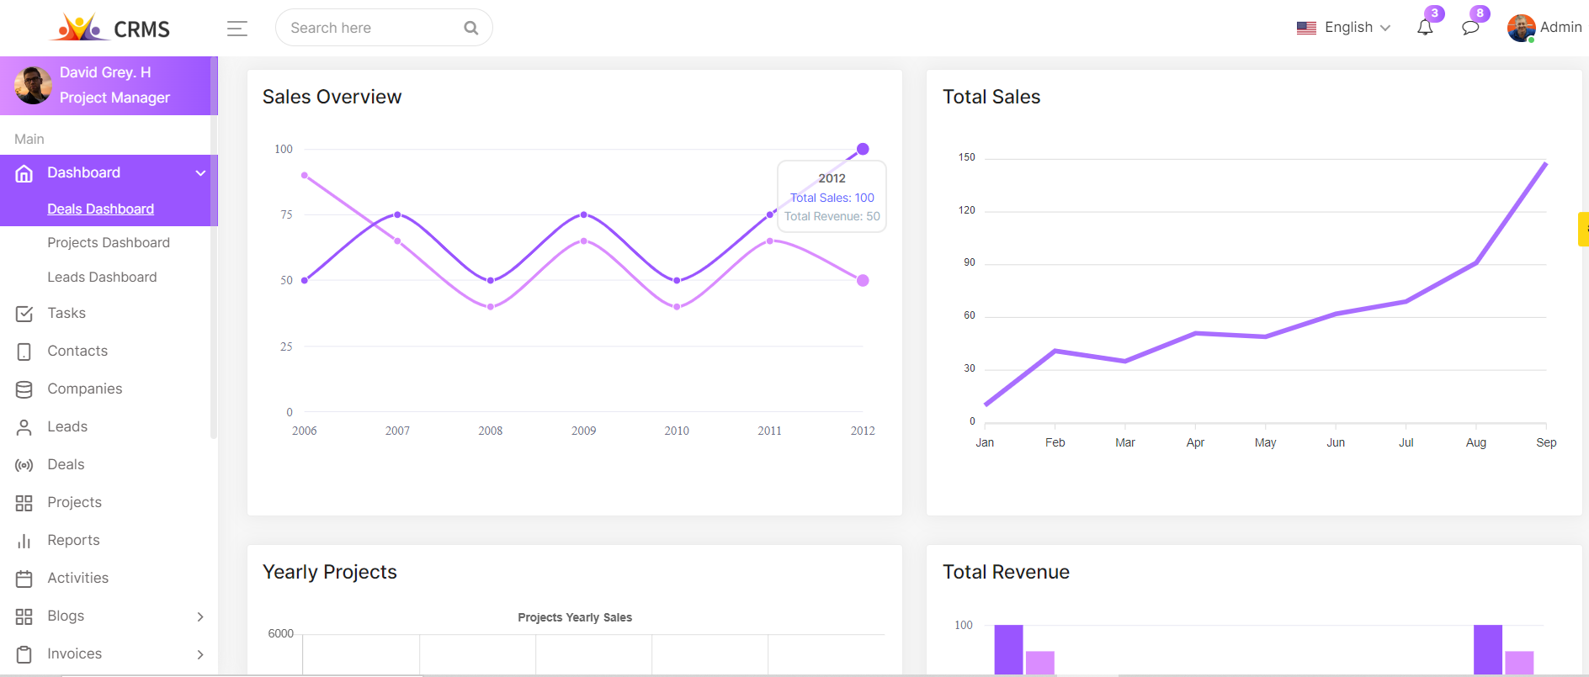
Task: Expand the Invoices submenu arrow
Action: coord(200,654)
